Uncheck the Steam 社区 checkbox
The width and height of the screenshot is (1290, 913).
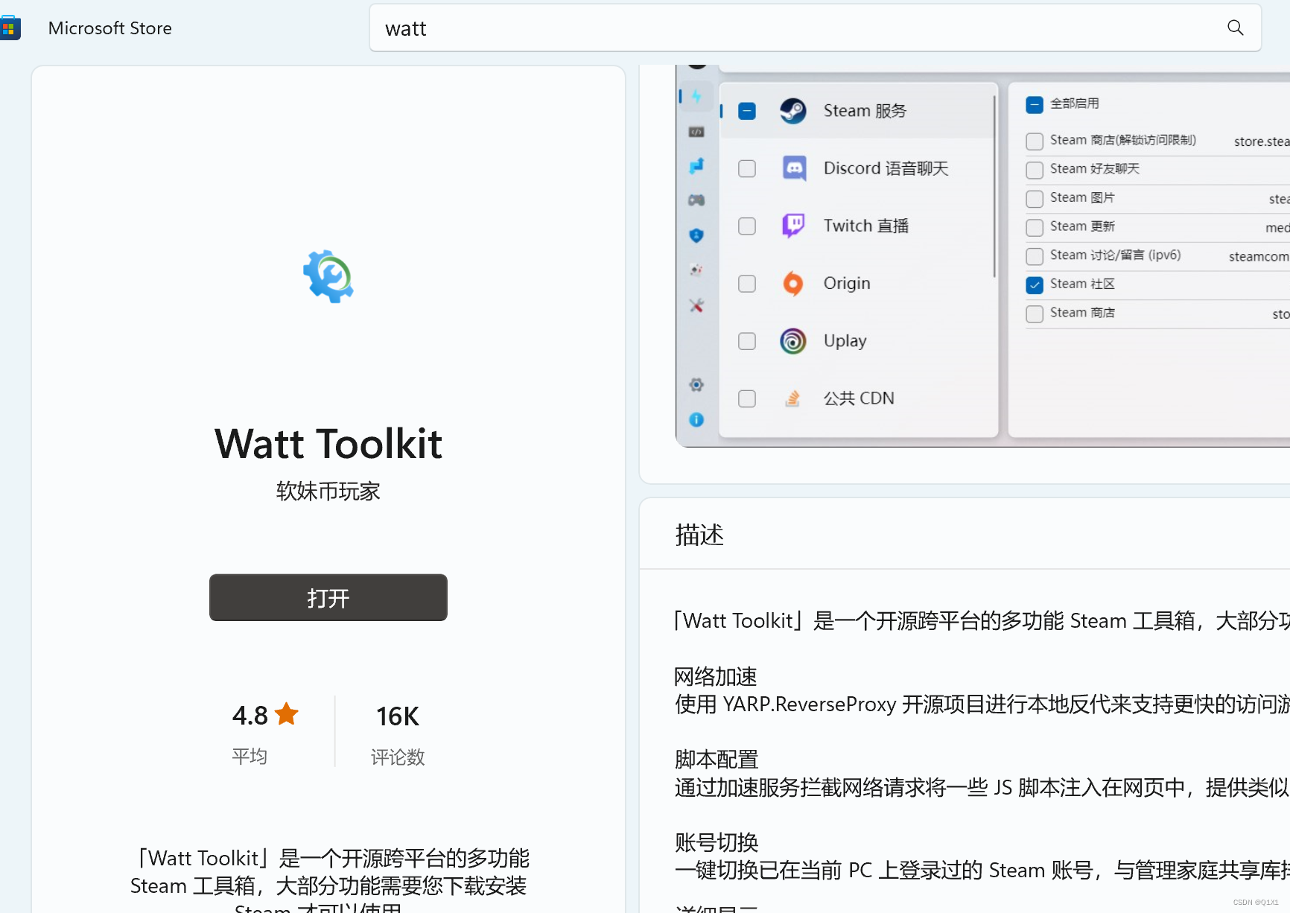pos(1035,284)
